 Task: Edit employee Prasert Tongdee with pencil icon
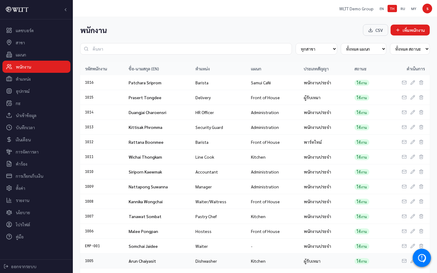pyautogui.click(x=413, y=97)
